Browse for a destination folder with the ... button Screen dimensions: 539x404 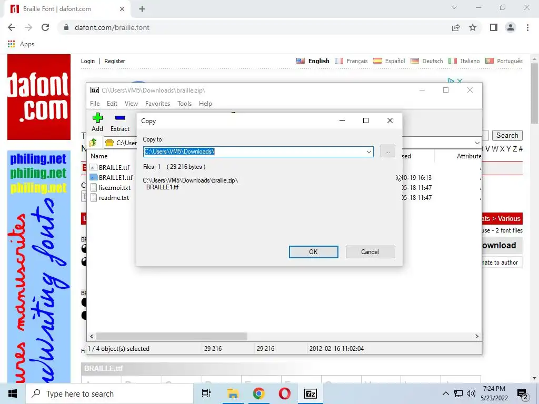[388, 151]
